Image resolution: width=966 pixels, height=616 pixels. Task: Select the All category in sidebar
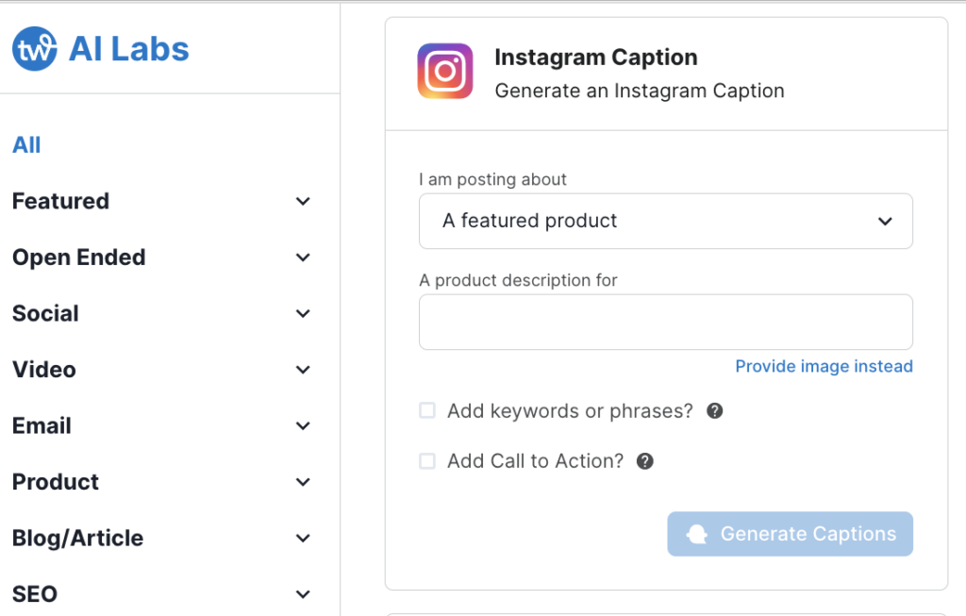tap(26, 145)
